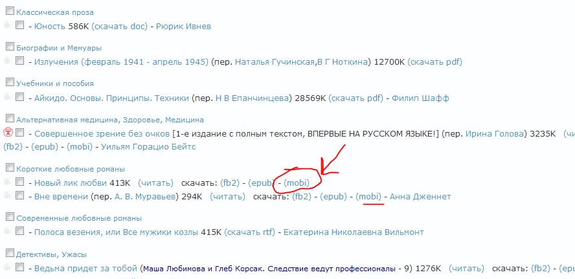This screenshot has height=279, width=575.
Task: Open author Анна Дженнет link
Action: 421,196
